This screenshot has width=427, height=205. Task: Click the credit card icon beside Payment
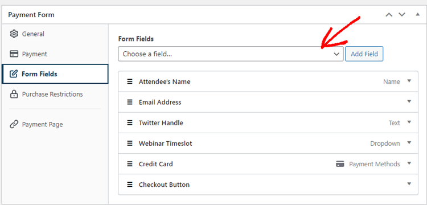click(14, 54)
